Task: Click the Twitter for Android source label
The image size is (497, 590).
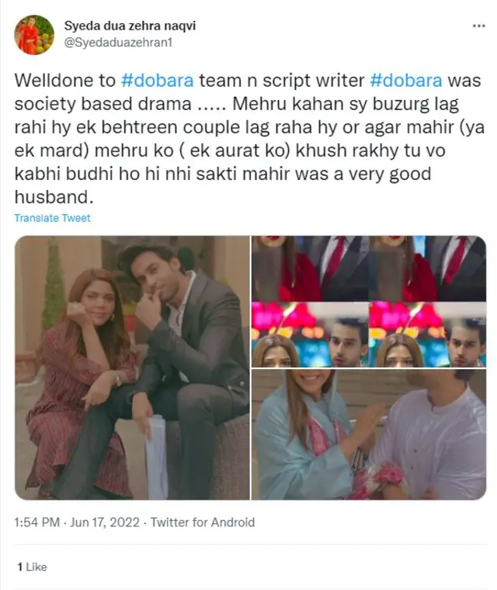Action: pos(203,523)
